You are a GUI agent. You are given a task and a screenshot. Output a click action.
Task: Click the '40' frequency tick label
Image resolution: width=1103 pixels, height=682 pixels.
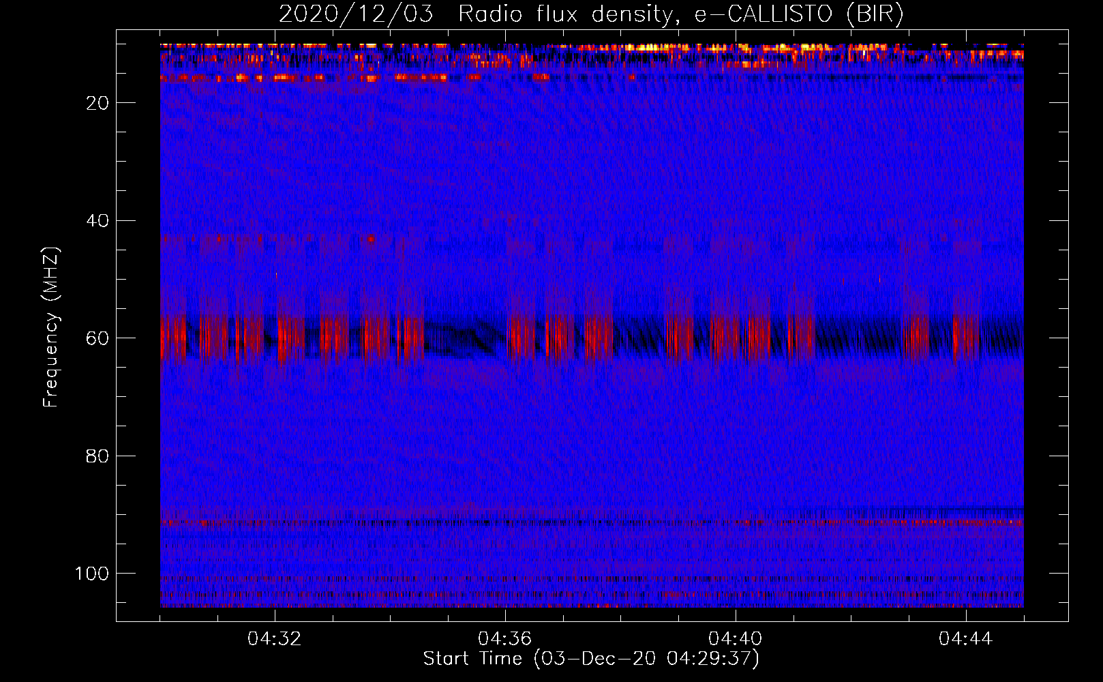[97, 221]
